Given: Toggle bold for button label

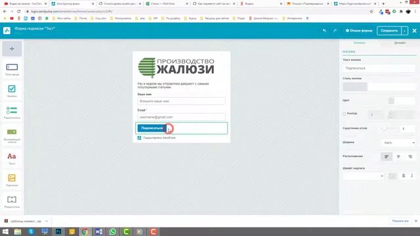Looking at the screenshot, I should 404,176.
